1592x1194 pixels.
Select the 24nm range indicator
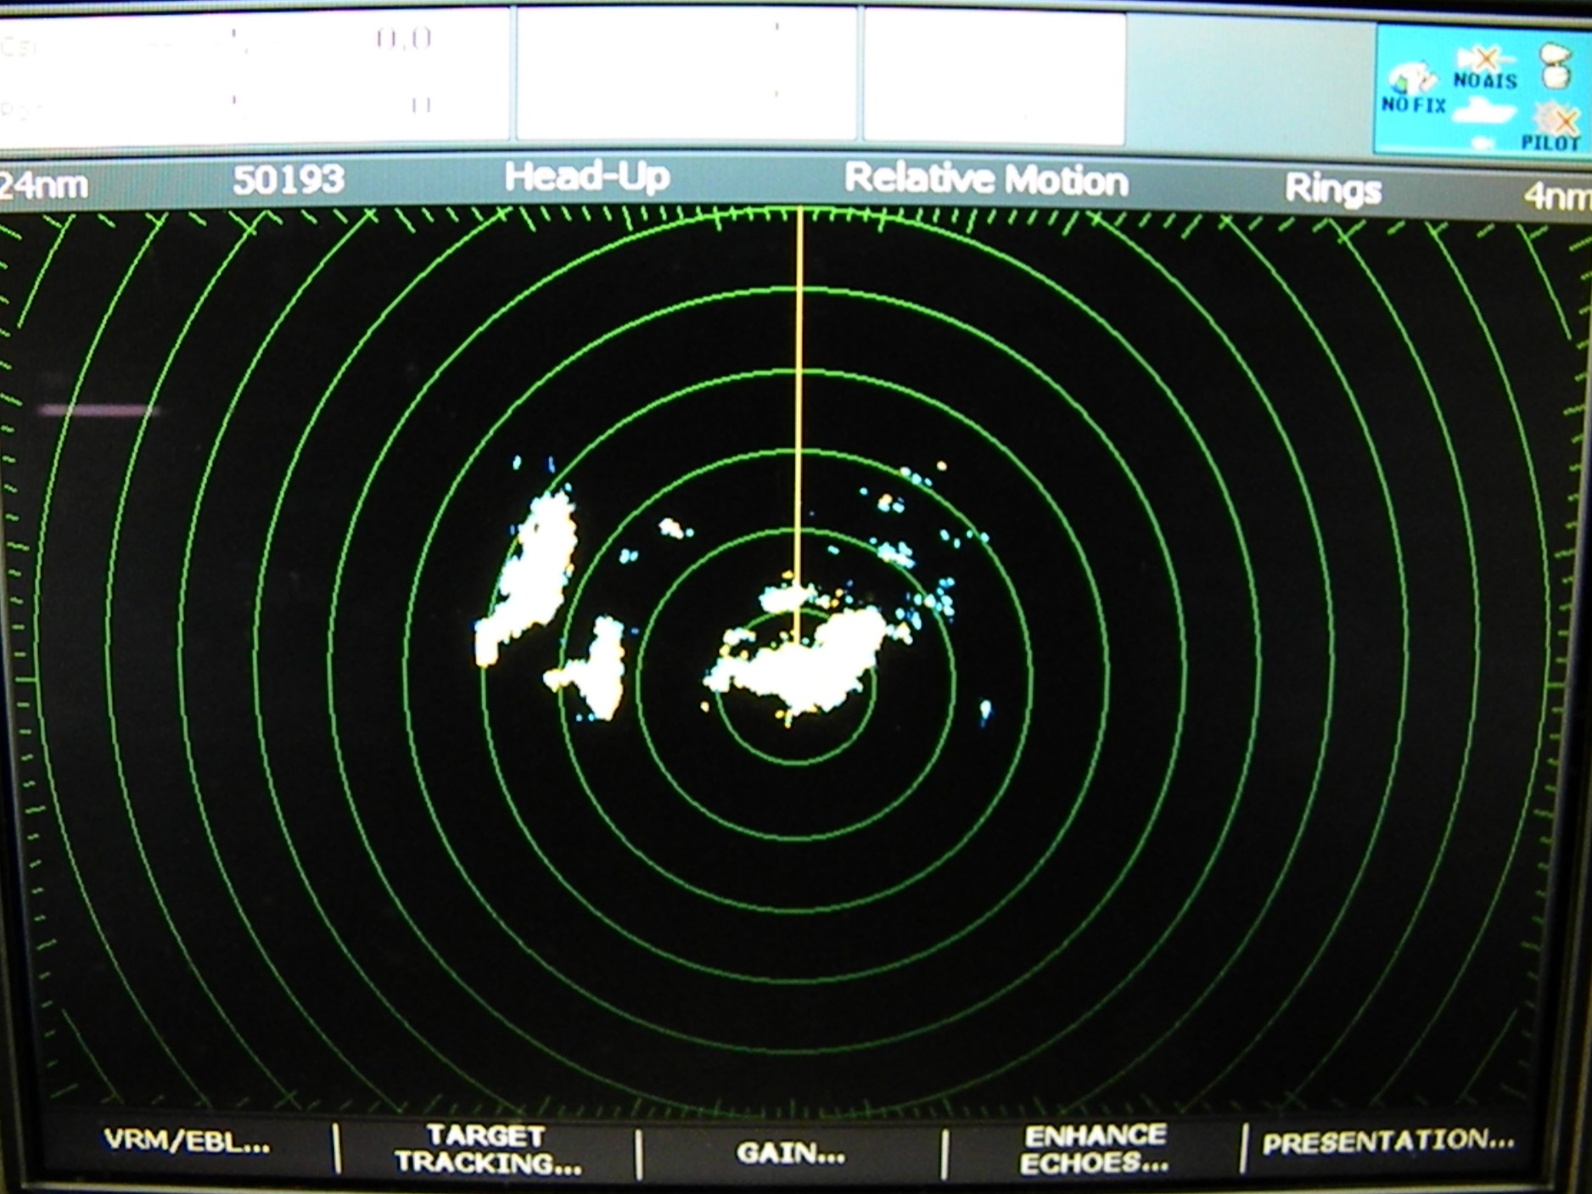(x=42, y=185)
